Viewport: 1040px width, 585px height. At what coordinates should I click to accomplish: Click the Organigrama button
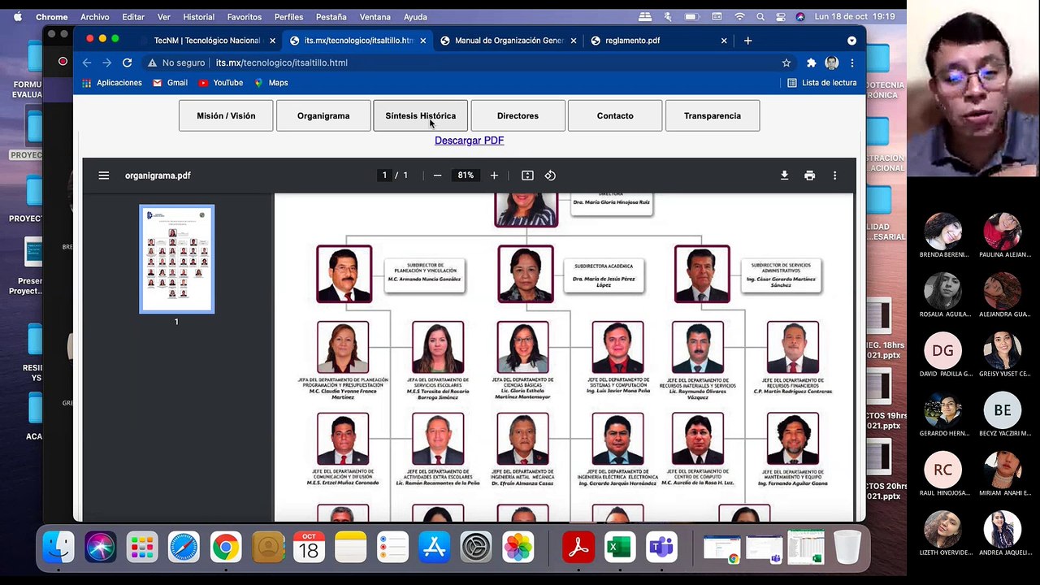[323, 115]
